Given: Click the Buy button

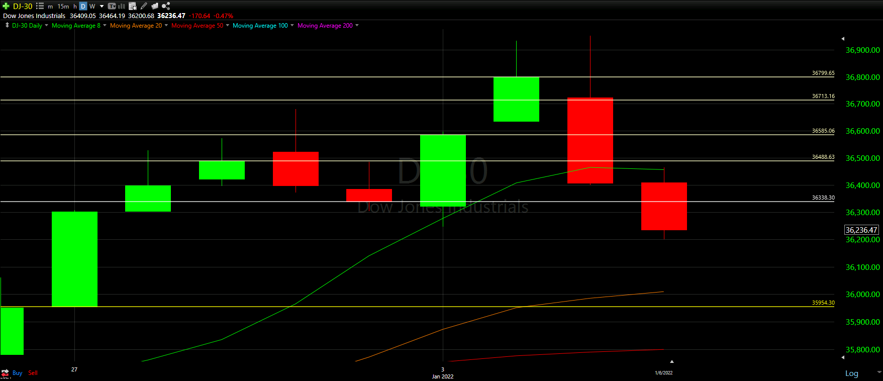Looking at the screenshot, I should point(17,373).
